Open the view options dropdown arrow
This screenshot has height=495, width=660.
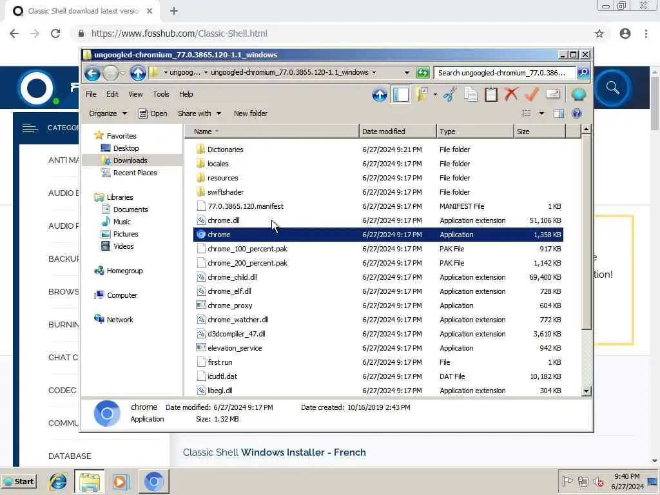pyautogui.click(x=541, y=113)
